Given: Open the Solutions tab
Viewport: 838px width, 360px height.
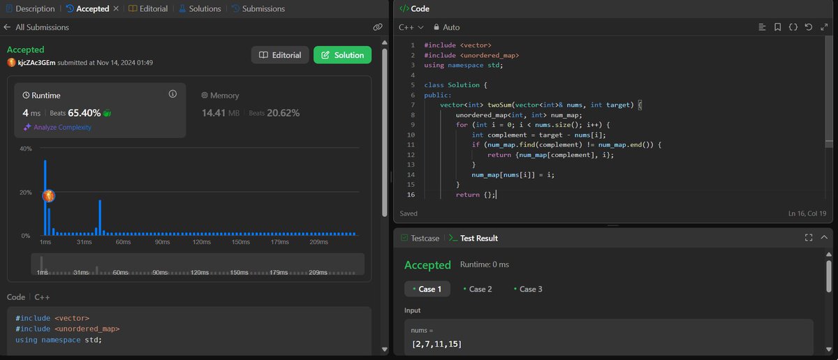Looking at the screenshot, I should coord(200,9).
